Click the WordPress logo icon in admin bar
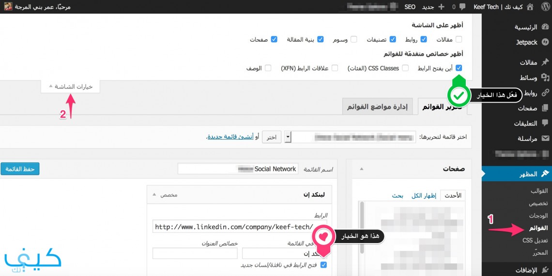The image size is (552, 276). coord(545,7)
